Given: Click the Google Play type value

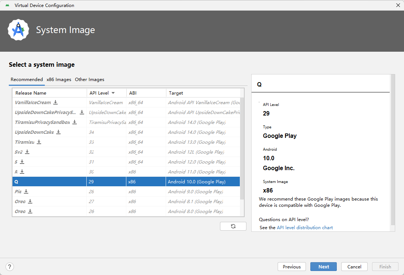Looking at the screenshot, I should (280, 136).
